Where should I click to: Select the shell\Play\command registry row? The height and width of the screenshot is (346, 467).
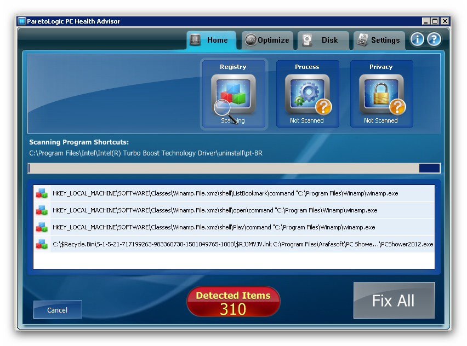[x=234, y=227]
